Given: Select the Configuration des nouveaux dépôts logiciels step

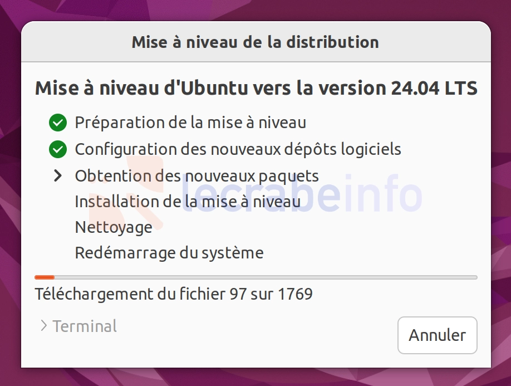Looking at the screenshot, I should [x=238, y=150].
